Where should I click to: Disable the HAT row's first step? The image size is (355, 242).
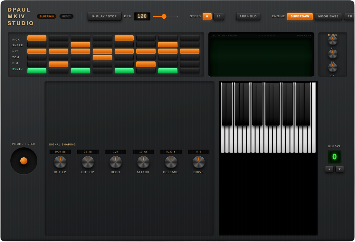(37, 51)
